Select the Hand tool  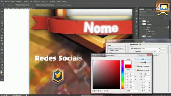point(2,65)
